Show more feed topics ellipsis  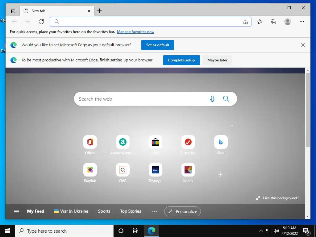[155, 211]
